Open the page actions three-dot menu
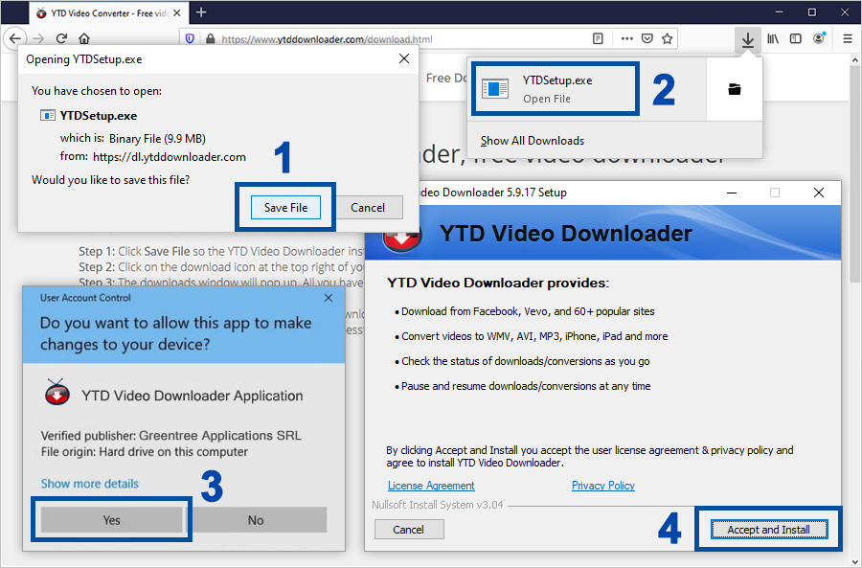Screen dimensions: 862x568 pyautogui.click(x=626, y=38)
